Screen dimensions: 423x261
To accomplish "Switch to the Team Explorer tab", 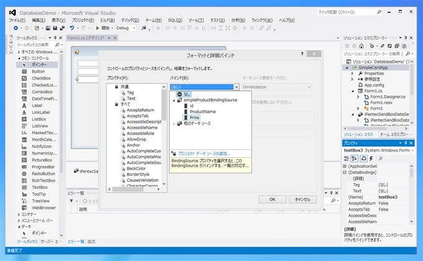I will tap(396, 134).
